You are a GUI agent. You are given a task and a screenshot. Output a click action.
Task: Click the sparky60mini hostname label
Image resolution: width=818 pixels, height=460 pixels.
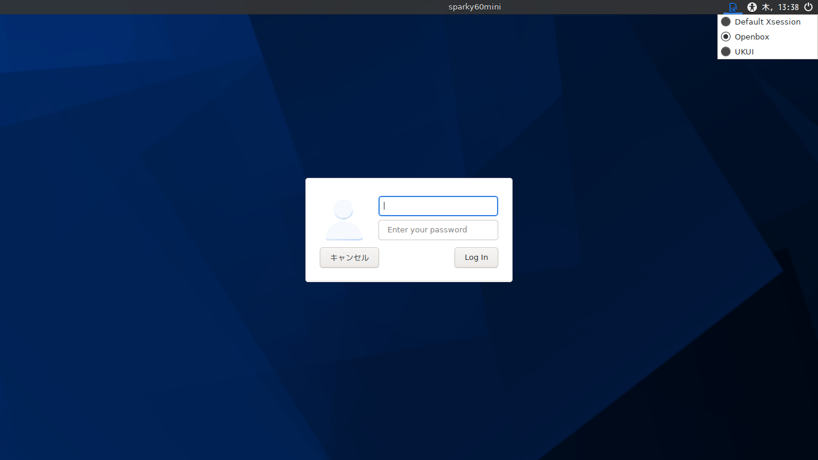474,7
